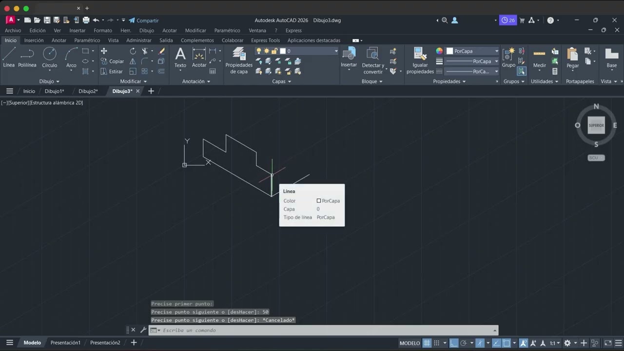
Task: Toggle 2D object snap
Action: (x=507, y=343)
